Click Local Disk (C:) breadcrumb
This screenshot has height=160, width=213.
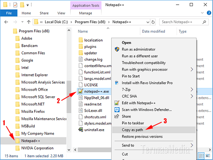[56, 22]
